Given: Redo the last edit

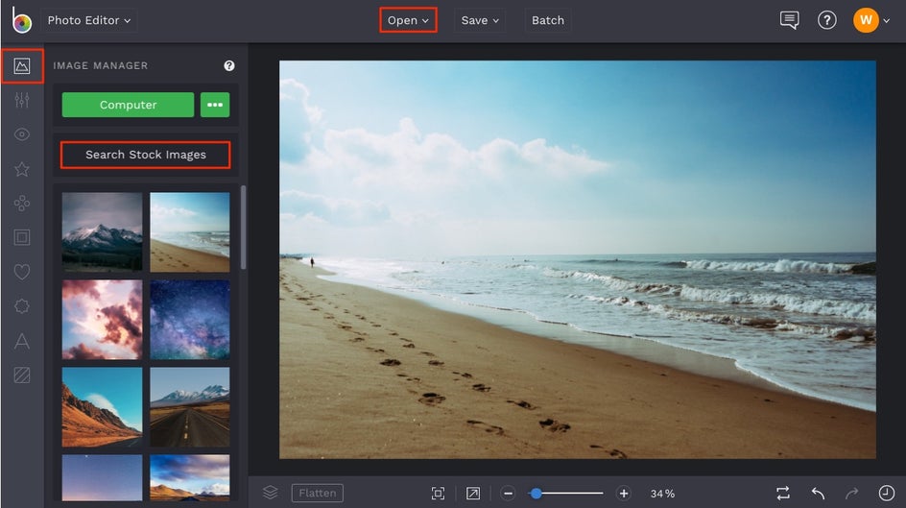Looking at the screenshot, I should (851, 493).
